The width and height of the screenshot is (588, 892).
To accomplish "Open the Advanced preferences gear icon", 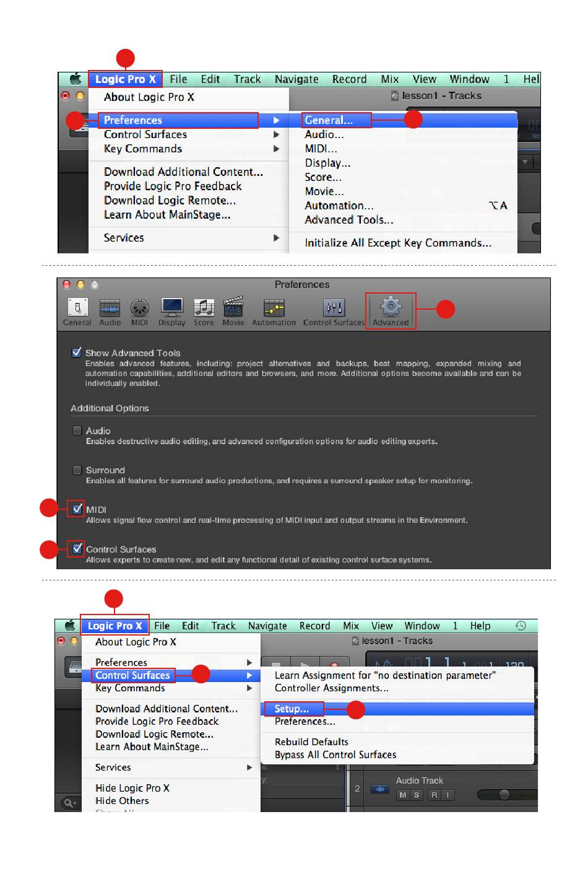I will pyautogui.click(x=391, y=307).
